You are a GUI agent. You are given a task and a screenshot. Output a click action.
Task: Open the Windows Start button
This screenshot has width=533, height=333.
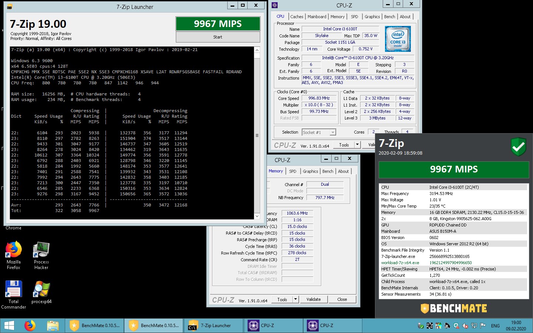[x=9, y=326]
